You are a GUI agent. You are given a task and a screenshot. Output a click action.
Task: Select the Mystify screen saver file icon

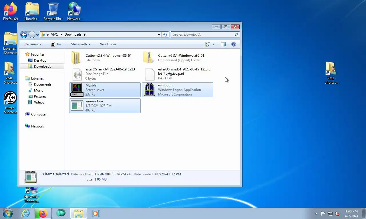pos(77,90)
